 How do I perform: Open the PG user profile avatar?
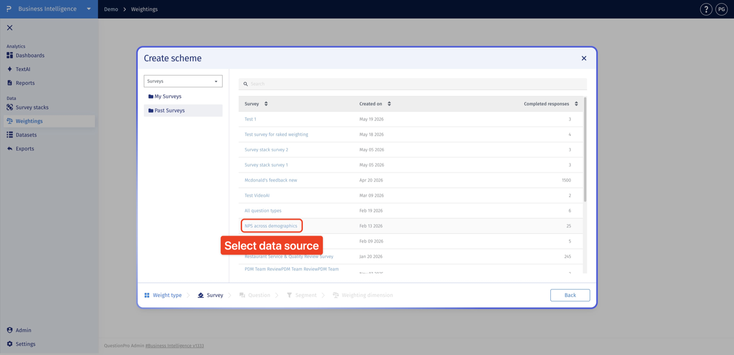[x=722, y=9]
